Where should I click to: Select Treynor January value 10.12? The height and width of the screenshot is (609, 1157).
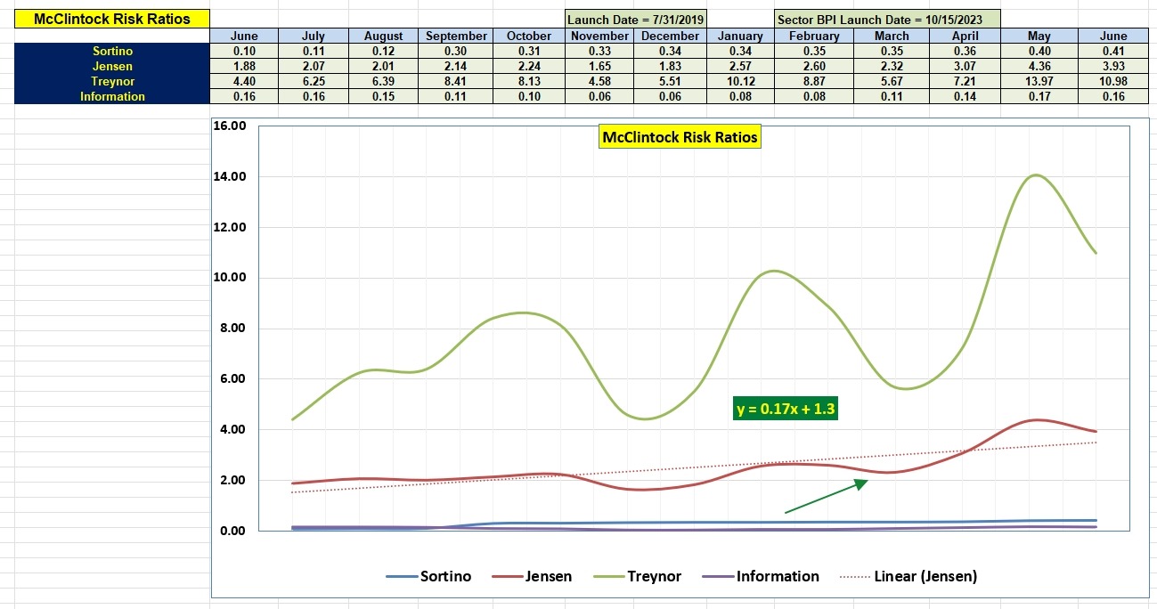[x=741, y=81]
